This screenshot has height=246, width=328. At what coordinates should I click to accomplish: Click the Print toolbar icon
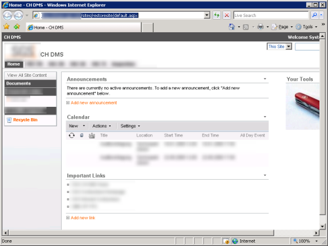point(260,27)
